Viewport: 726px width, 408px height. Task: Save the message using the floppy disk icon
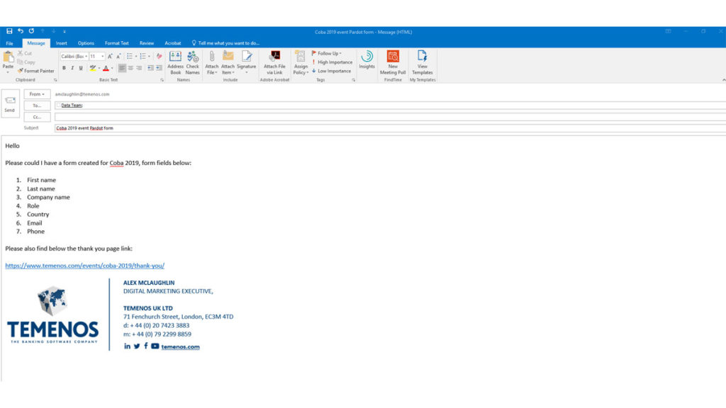point(9,31)
